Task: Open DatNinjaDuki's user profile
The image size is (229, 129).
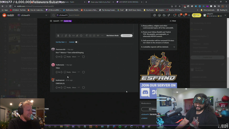Action: [60, 80]
